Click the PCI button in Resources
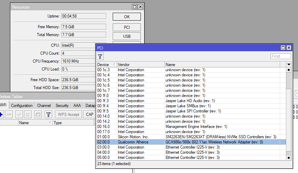Image resolution: width=298 pixels, height=173 pixels. [x=127, y=28]
